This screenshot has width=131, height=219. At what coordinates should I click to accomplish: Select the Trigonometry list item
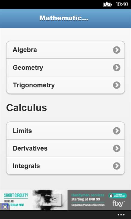pyautogui.click(x=65, y=85)
